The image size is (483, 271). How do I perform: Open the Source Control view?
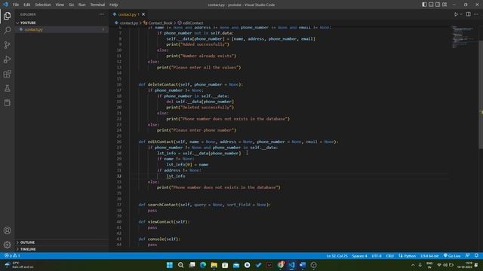coord(8,45)
